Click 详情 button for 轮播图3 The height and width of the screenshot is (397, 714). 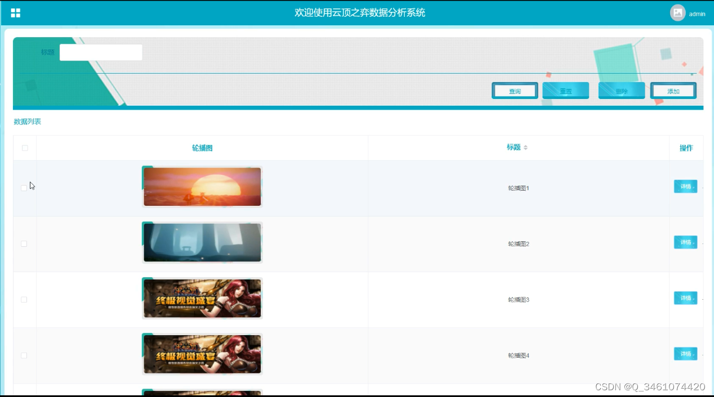coord(685,298)
